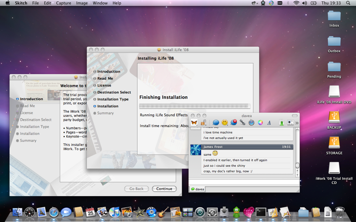Screen dimensions: 356x222
Task: Select the davea chat tab
Action: (198, 189)
